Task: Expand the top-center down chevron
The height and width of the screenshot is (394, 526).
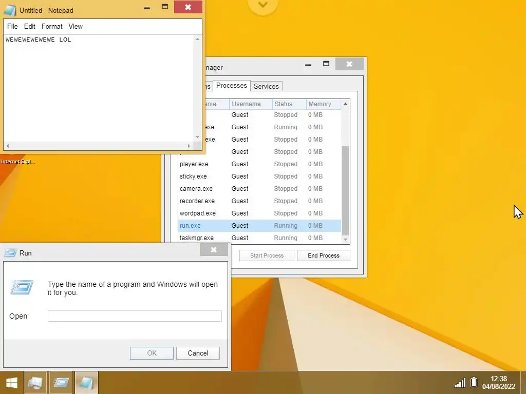Action: pos(262,5)
